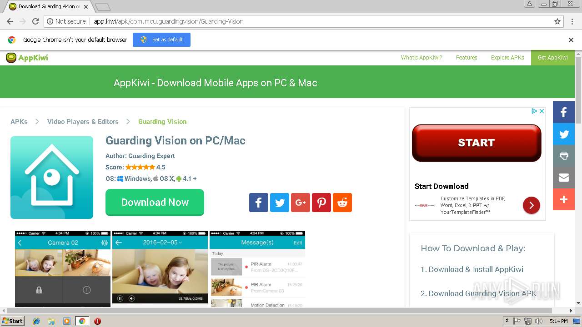Share on Twitter via page button

(280, 203)
